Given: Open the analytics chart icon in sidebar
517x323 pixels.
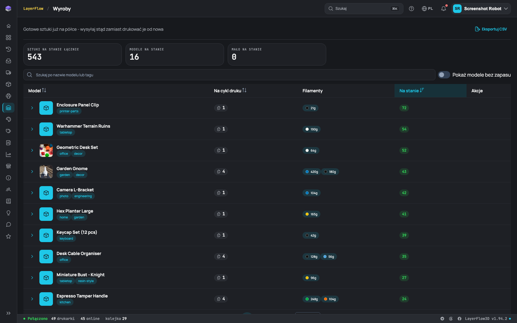Looking at the screenshot, I should coord(8,154).
